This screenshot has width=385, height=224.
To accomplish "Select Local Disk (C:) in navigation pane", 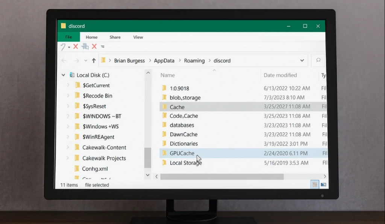I will click(93, 75).
